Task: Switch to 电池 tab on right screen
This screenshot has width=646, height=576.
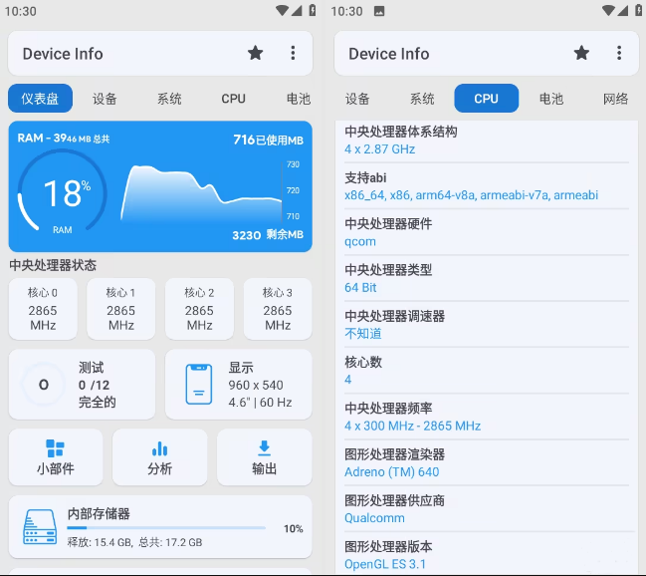Action: pos(551,99)
